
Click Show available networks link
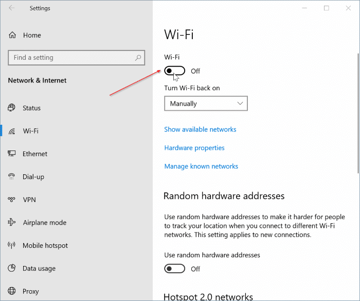tap(200, 129)
